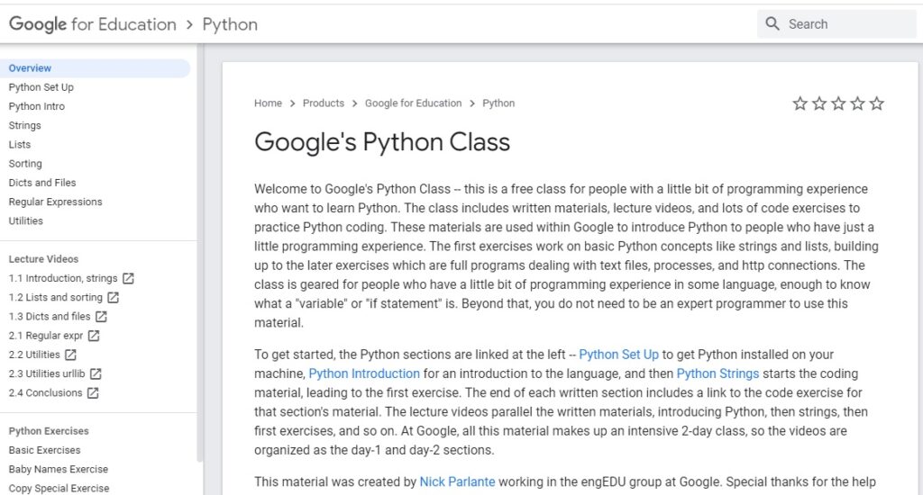Open external link icon for 2.2 Utilities

70,355
